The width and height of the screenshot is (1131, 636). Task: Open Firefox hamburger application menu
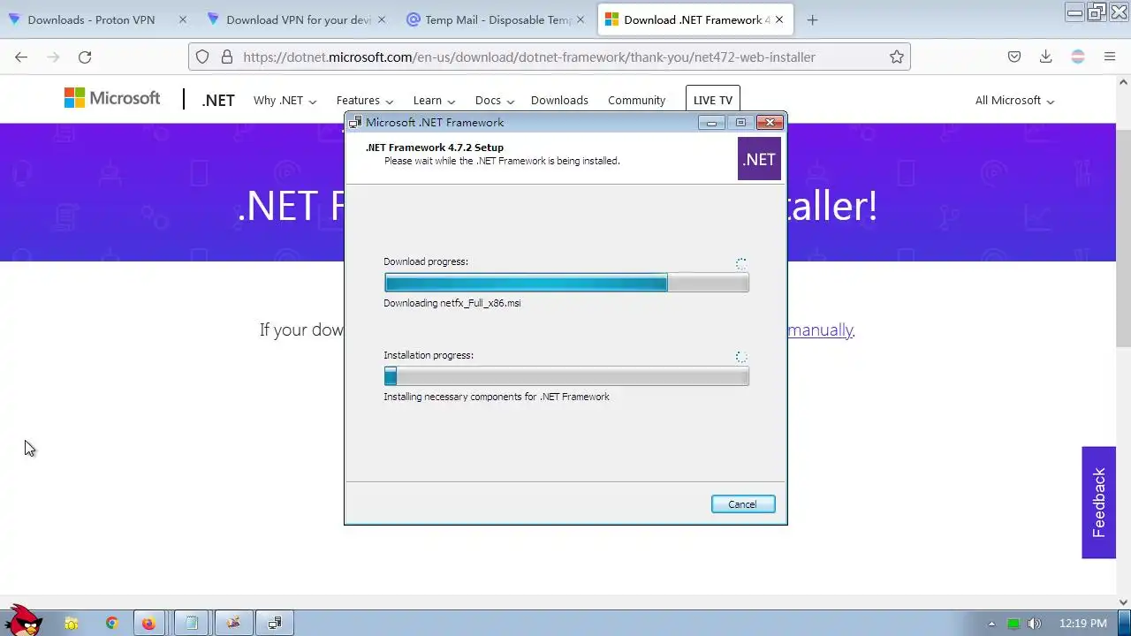point(1110,57)
